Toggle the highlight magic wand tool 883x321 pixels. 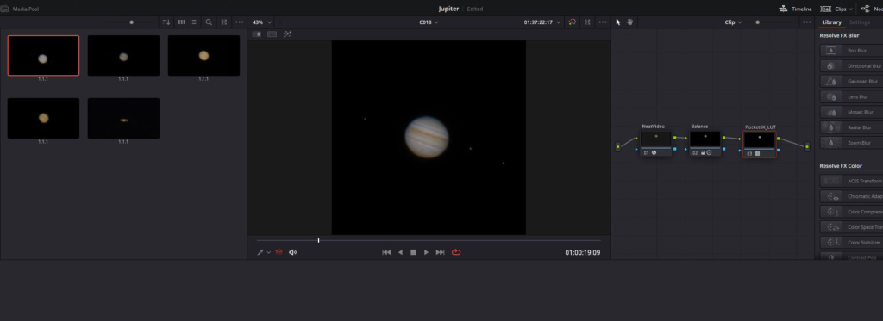(287, 34)
